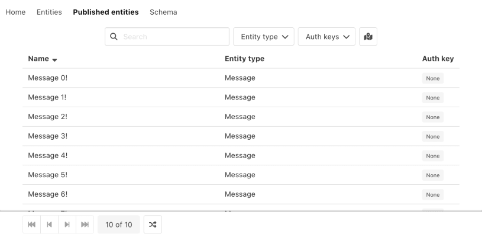Switch to the Entities page

[x=49, y=12]
